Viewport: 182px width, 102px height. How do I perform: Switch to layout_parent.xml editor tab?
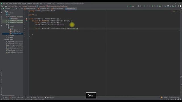point(44,9)
